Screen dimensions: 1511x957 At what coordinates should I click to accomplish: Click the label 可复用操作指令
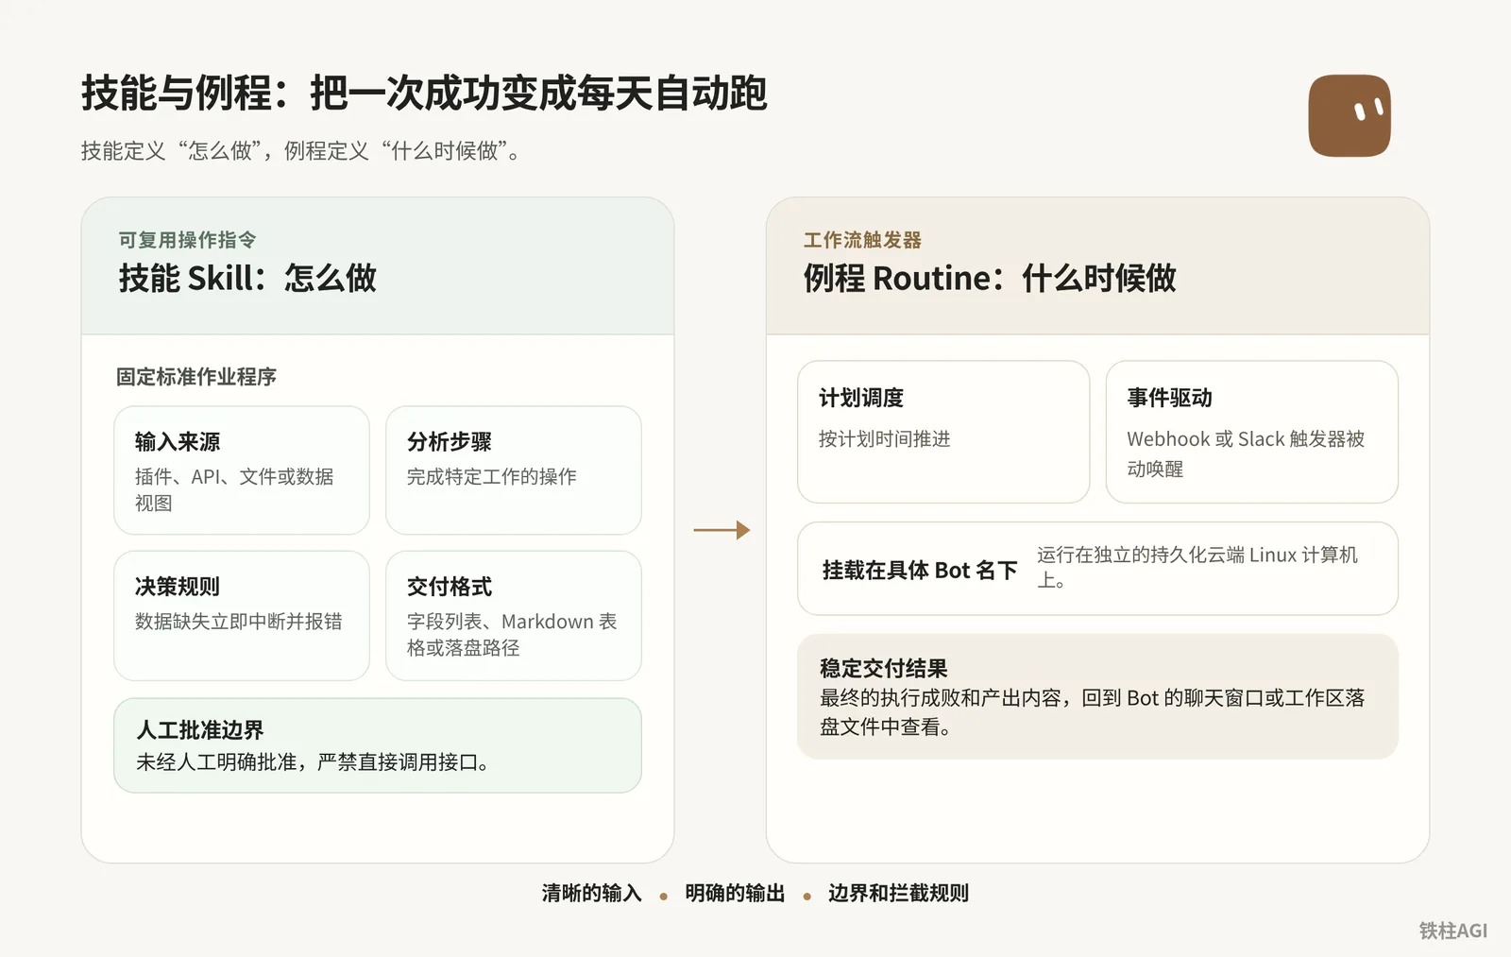point(187,240)
